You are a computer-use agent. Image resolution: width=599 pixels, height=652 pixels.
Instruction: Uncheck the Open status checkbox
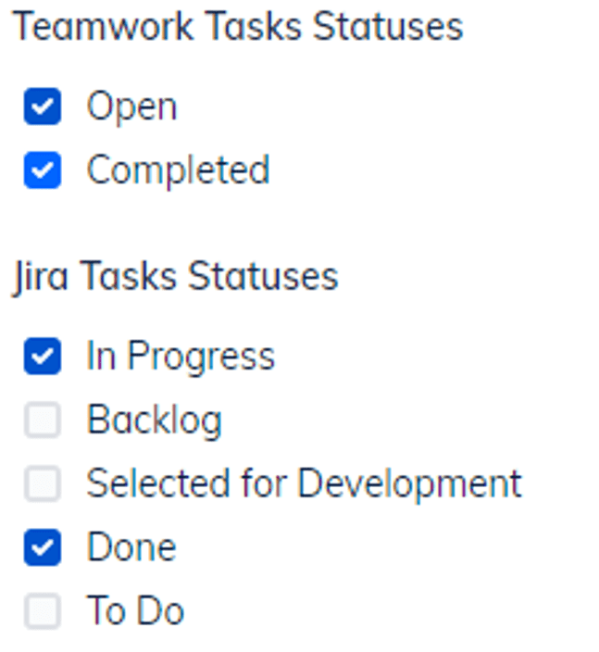click(43, 107)
